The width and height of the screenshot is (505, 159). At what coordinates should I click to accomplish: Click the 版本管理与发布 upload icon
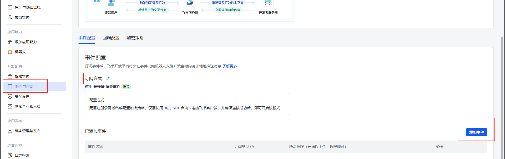(x=10, y=131)
